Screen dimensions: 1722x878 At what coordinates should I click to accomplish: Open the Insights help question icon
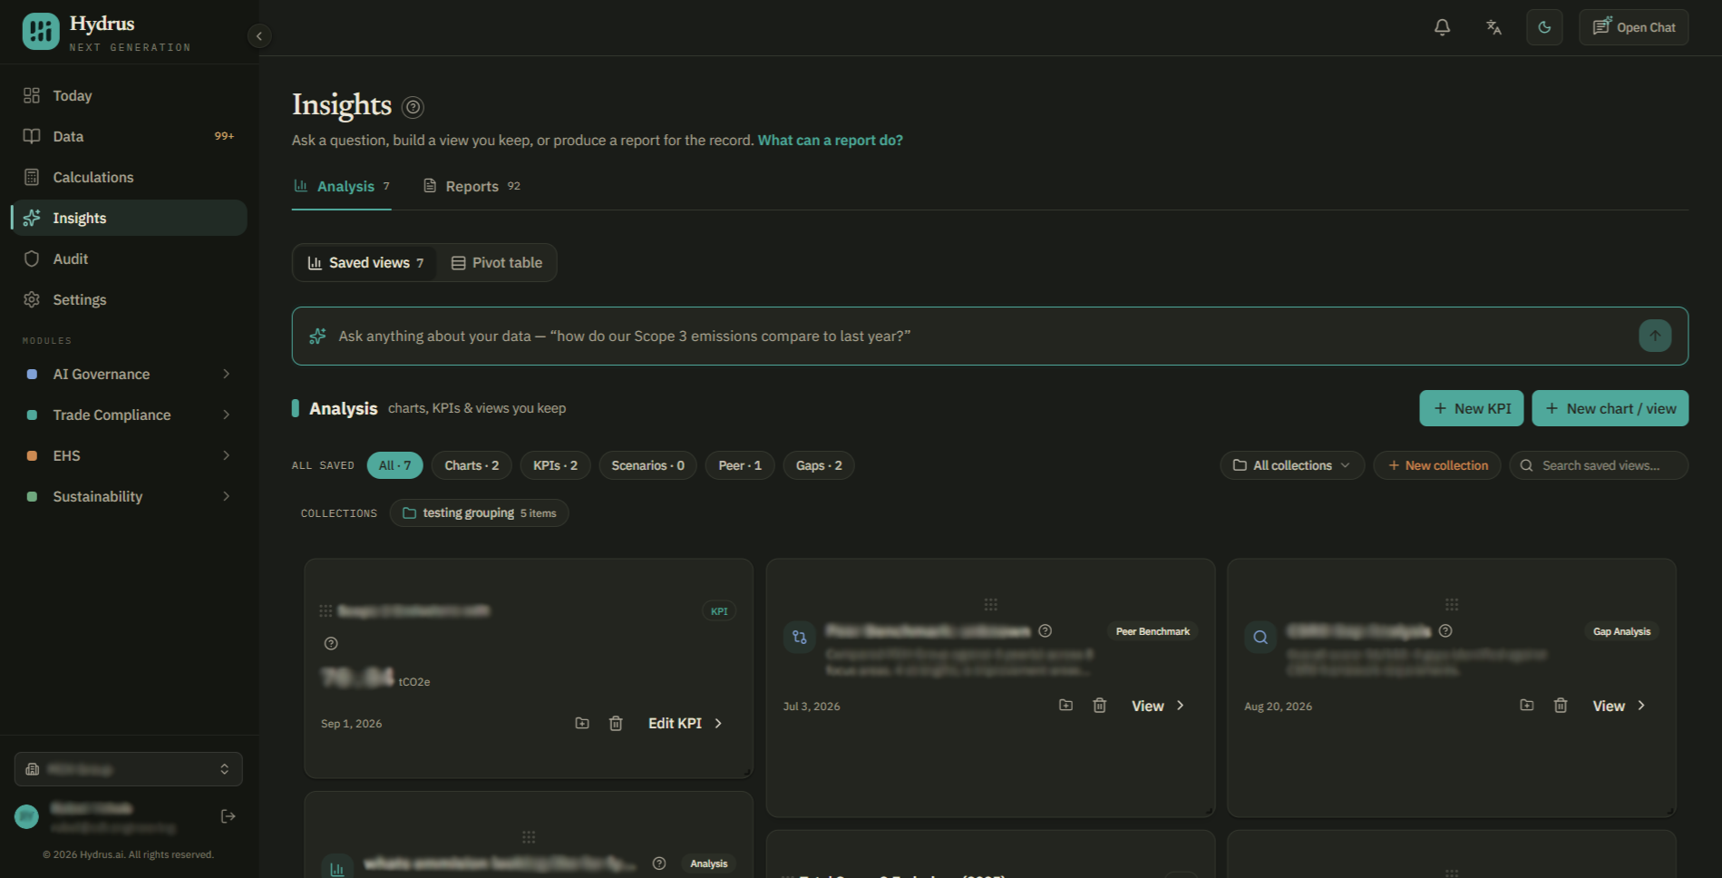pos(413,107)
